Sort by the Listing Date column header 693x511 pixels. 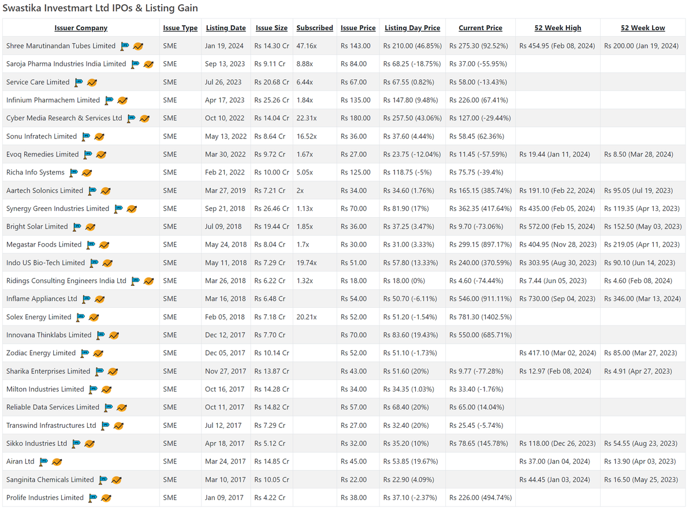(x=226, y=28)
